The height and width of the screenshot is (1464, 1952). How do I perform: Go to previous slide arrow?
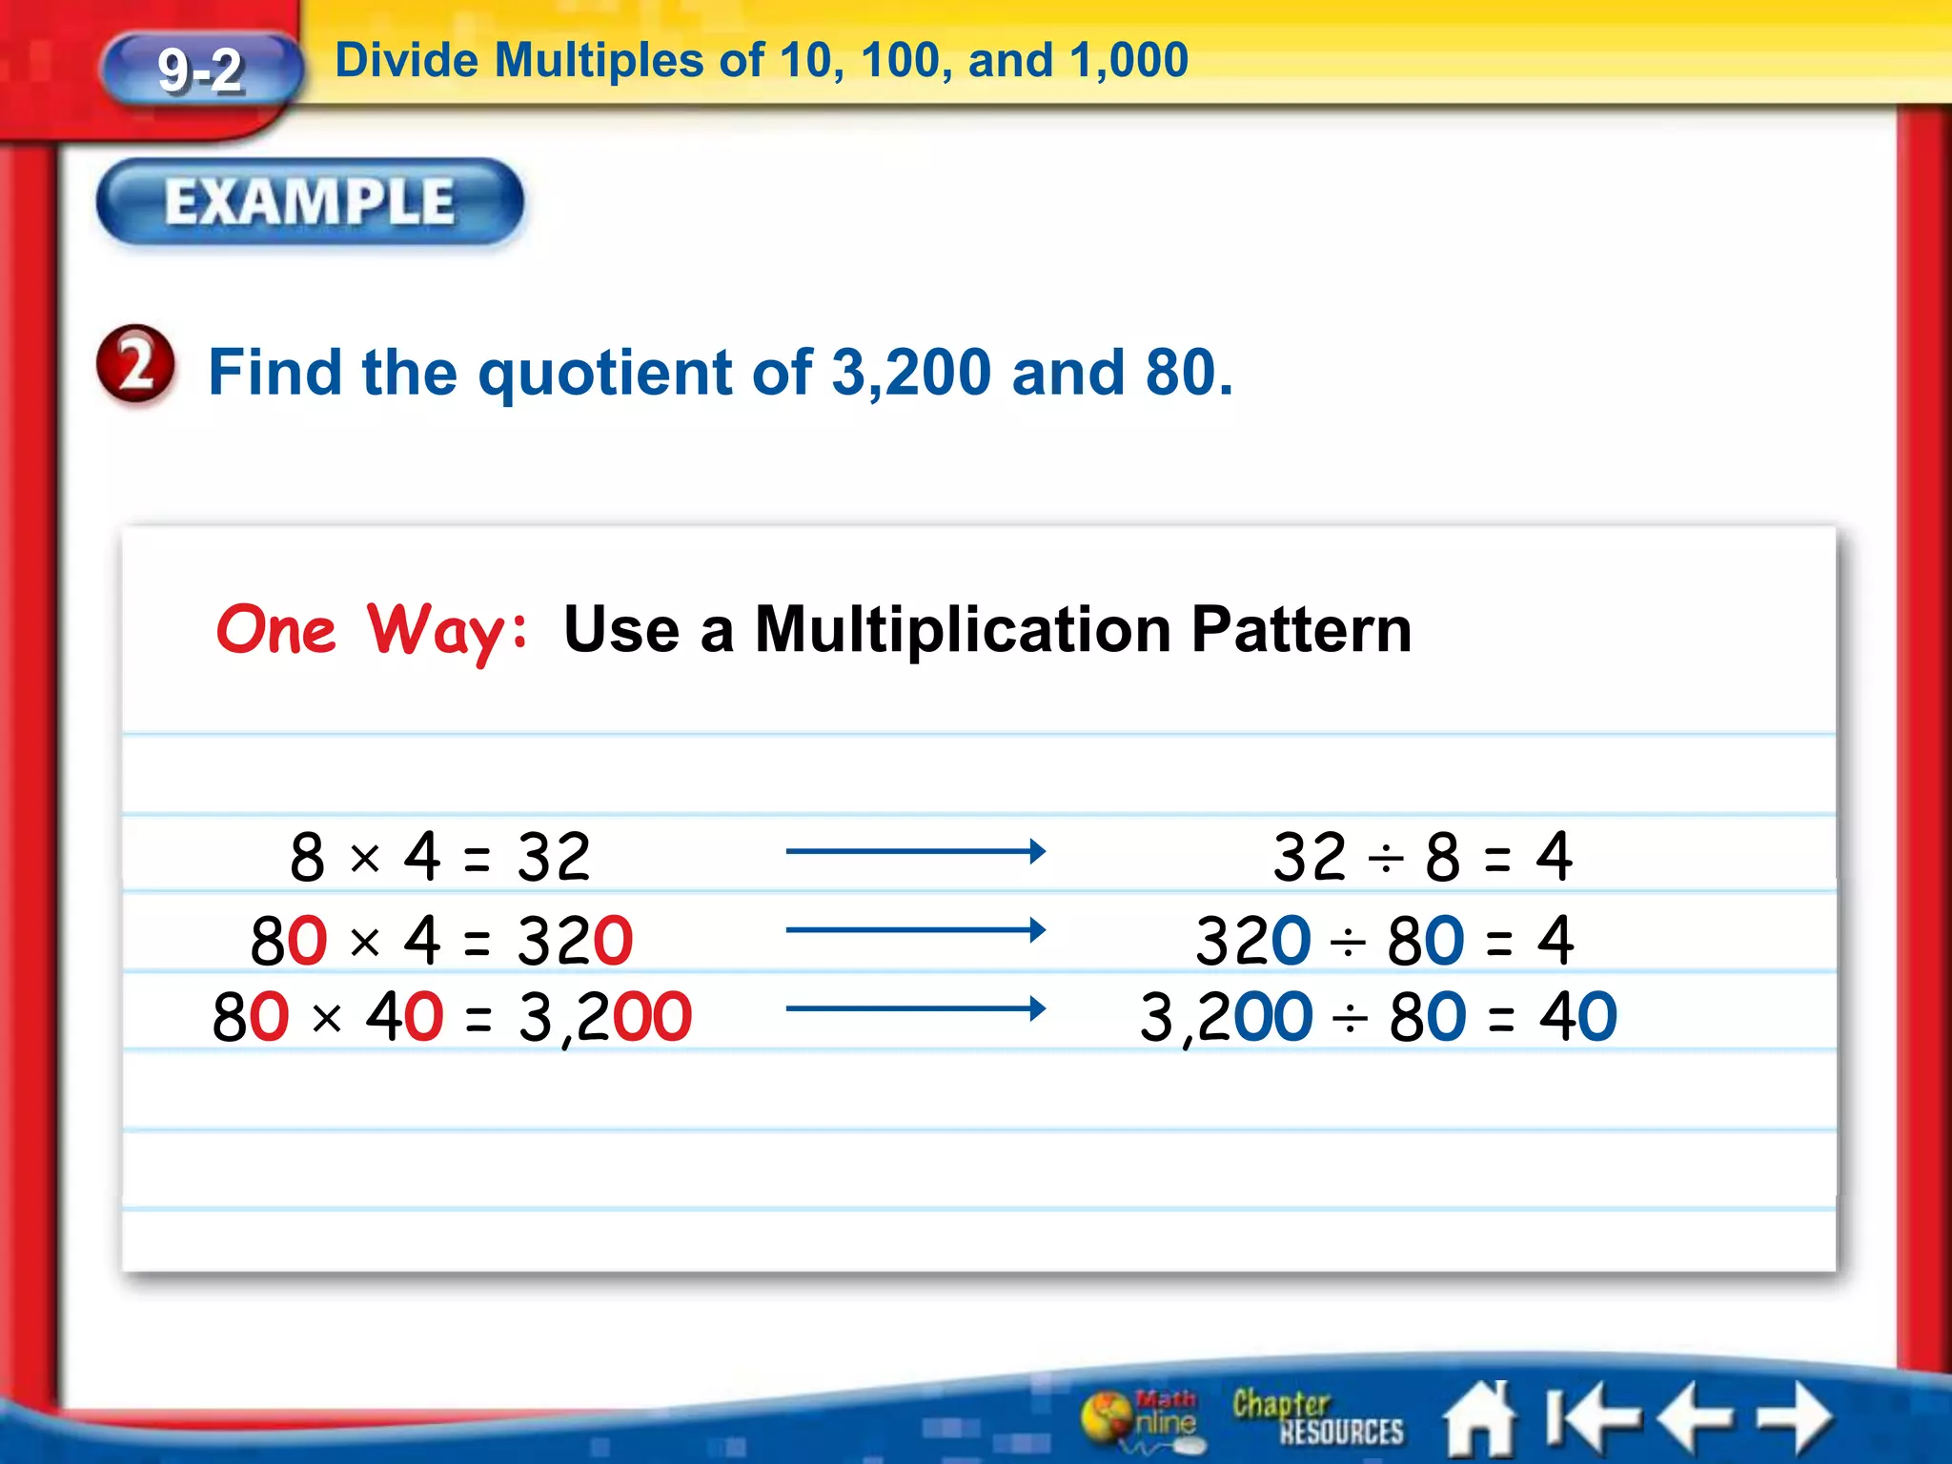1697,1419
